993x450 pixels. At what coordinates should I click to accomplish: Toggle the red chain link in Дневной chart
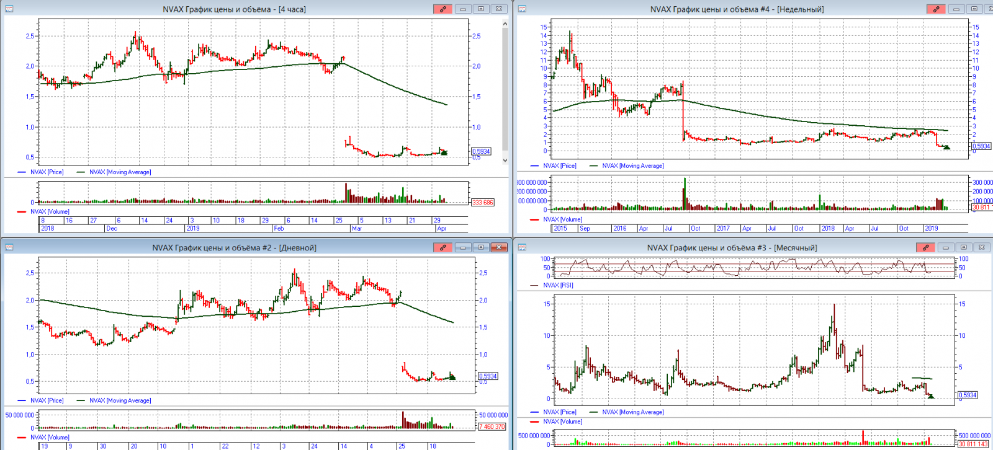point(443,247)
